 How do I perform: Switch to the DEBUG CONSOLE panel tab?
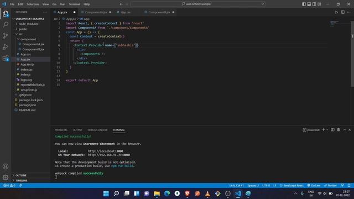tap(97, 130)
